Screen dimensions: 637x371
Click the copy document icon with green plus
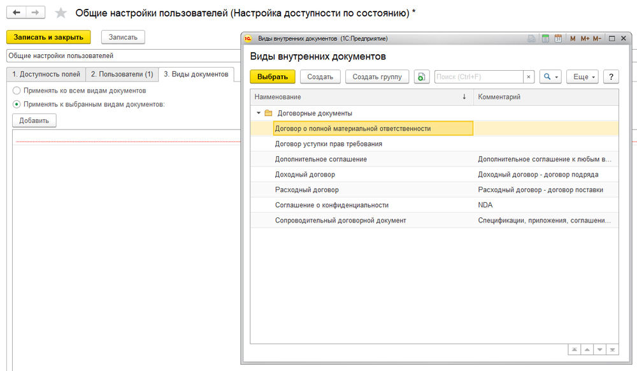(422, 77)
